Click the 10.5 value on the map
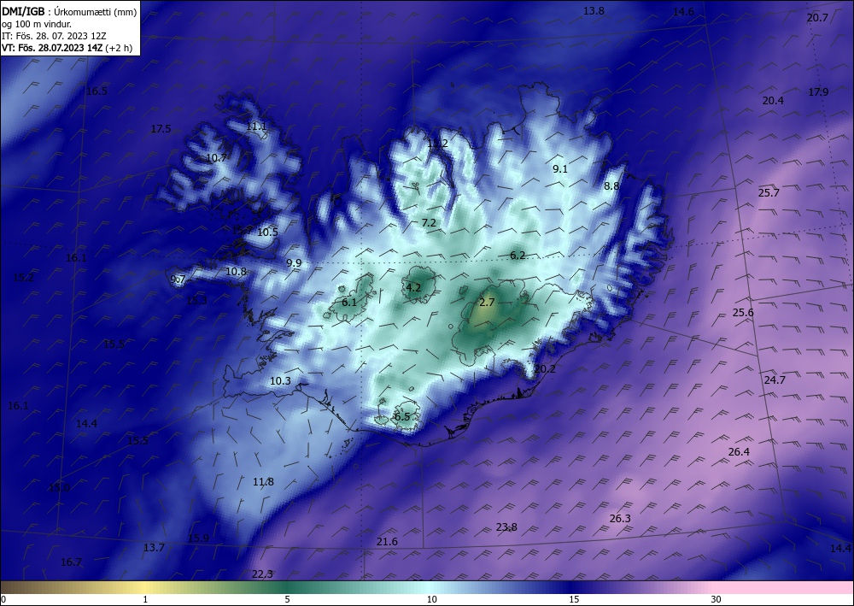854x606 pixels. (x=267, y=232)
